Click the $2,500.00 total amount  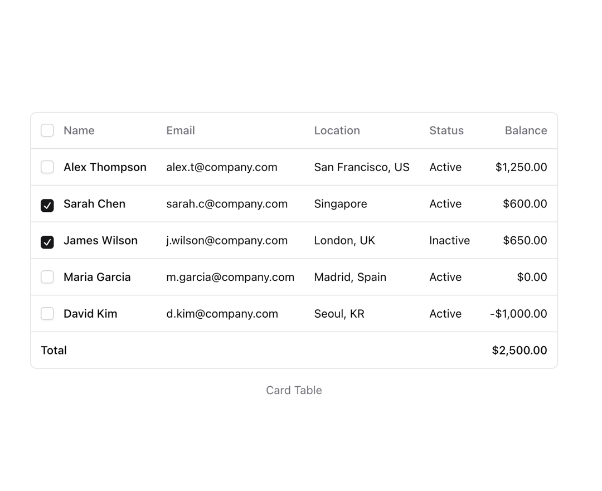coord(520,351)
